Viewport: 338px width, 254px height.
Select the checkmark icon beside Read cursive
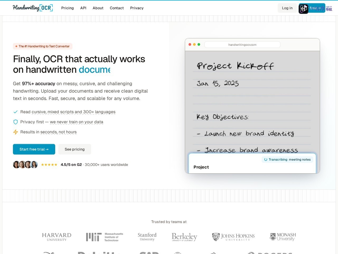(16, 112)
